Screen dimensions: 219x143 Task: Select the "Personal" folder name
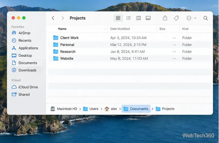pos(67,45)
